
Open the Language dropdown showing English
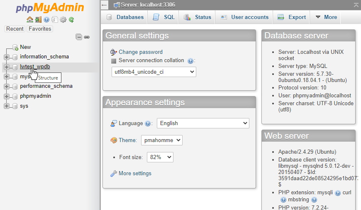(x=203, y=123)
